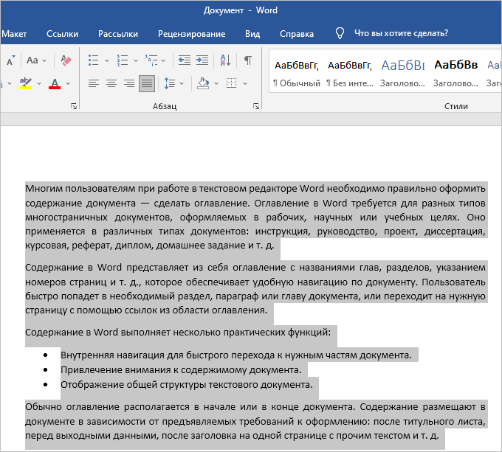The height and width of the screenshot is (452, 502).
Task: Click the line 'Содержание в Word выполняет несколько'
Action: 178,333
